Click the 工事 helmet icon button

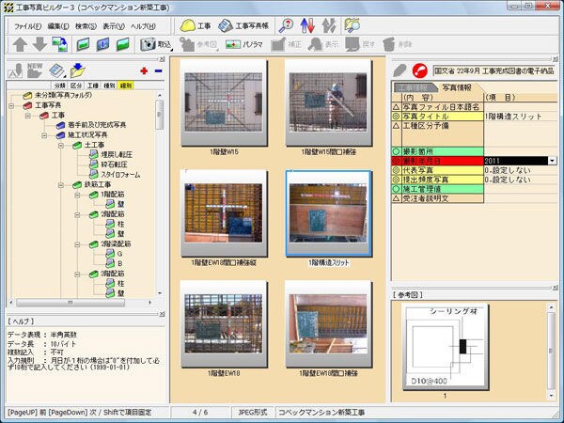196,25
